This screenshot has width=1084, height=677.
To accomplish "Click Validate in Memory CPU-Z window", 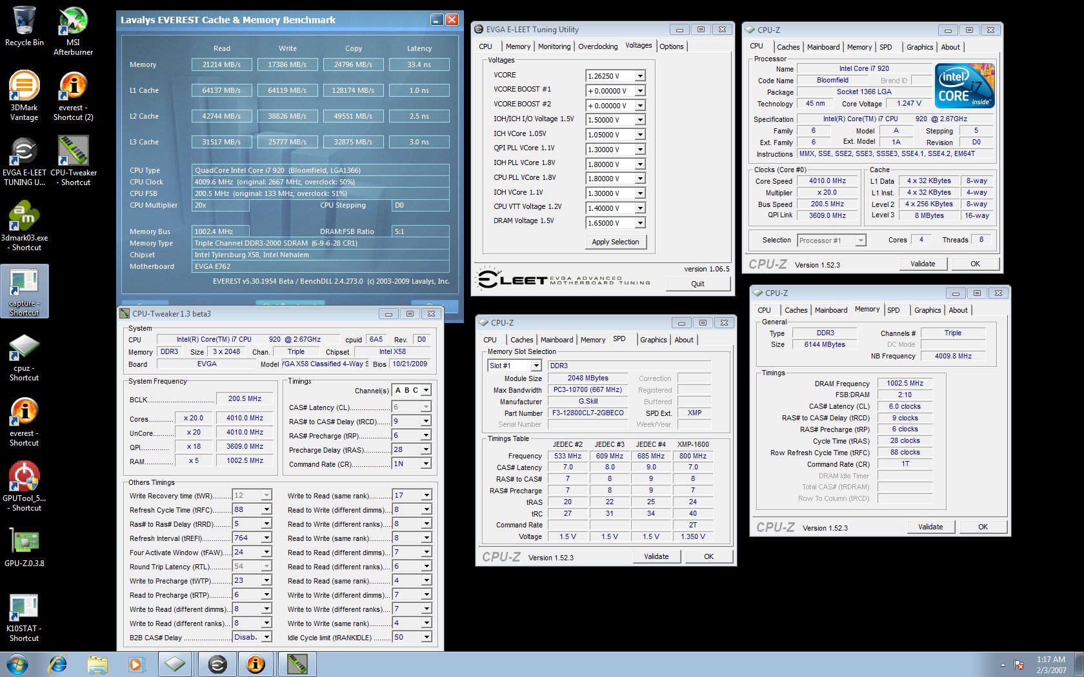I will coord(930,527).
